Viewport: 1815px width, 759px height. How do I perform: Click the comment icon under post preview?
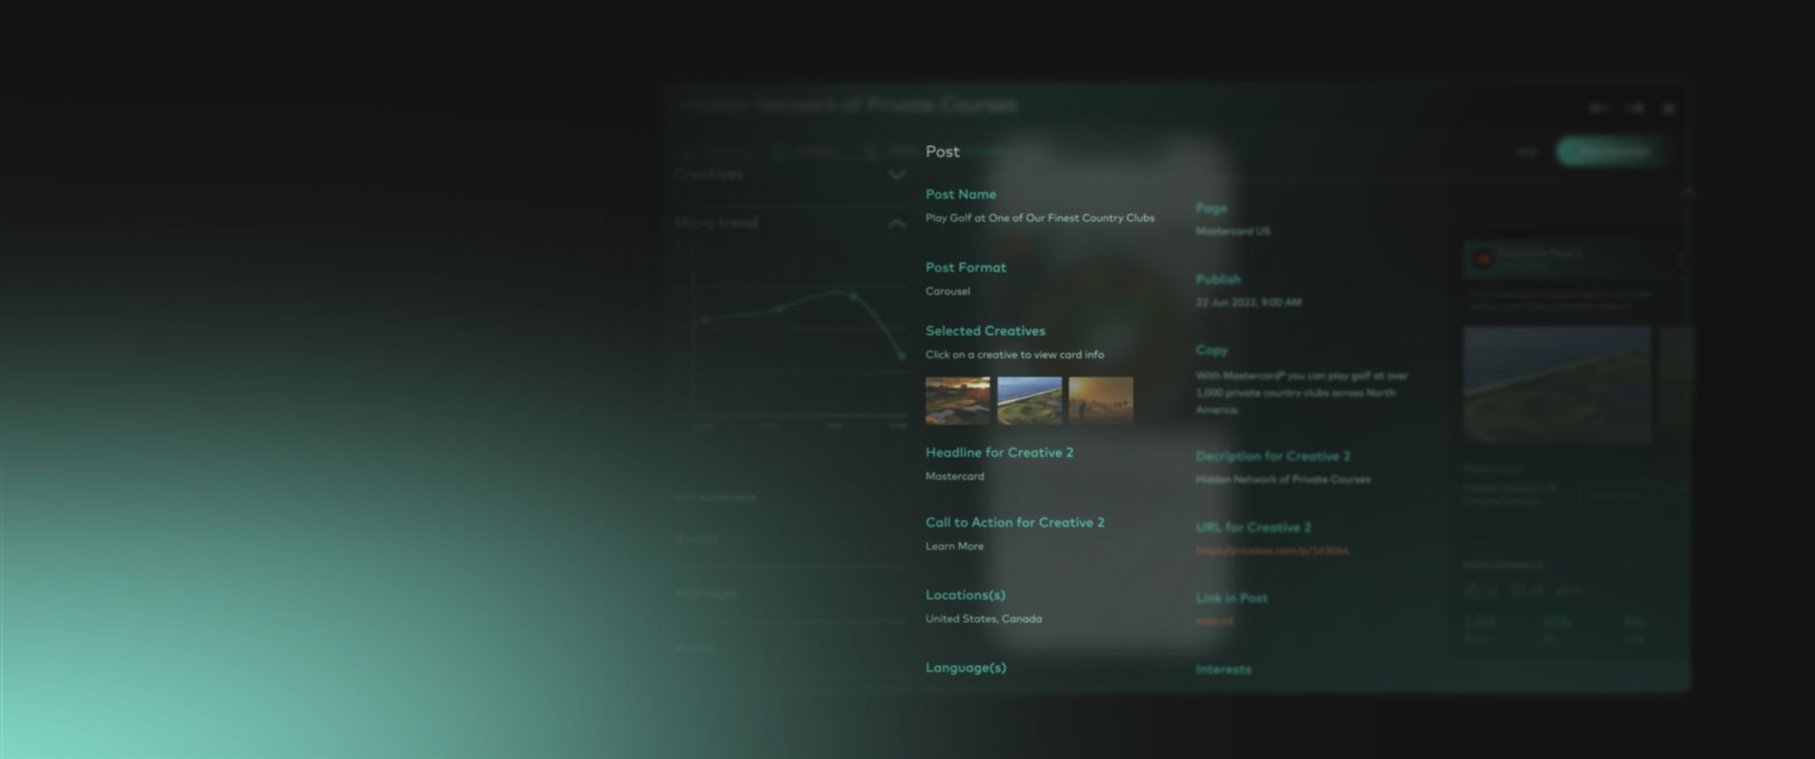pyautogui.click(x=1516, y=591)
